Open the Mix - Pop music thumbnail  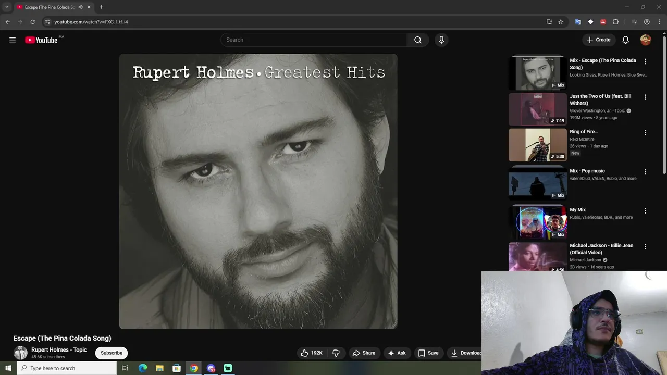tap(537, 184)
